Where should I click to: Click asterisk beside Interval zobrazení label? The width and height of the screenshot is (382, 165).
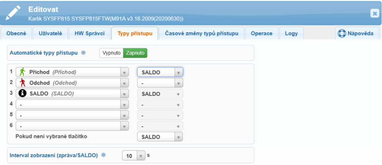(x=104, y=155)
